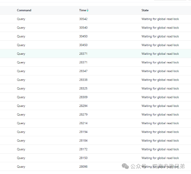Click 'Waiting for global read lock' for time 28184
The height and width of the screenshot is (174, 191).
tap(160, 141)
